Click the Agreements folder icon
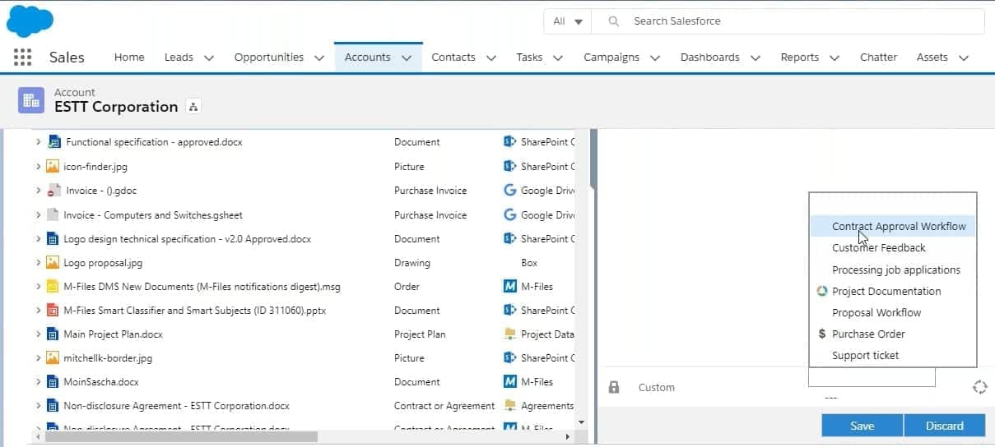 point(509,406)
